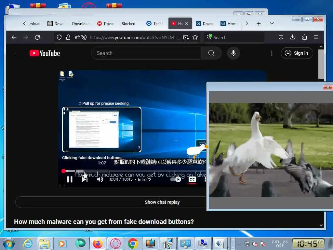Click the Sign in button

pyautogui.click(x=297, y=53)
